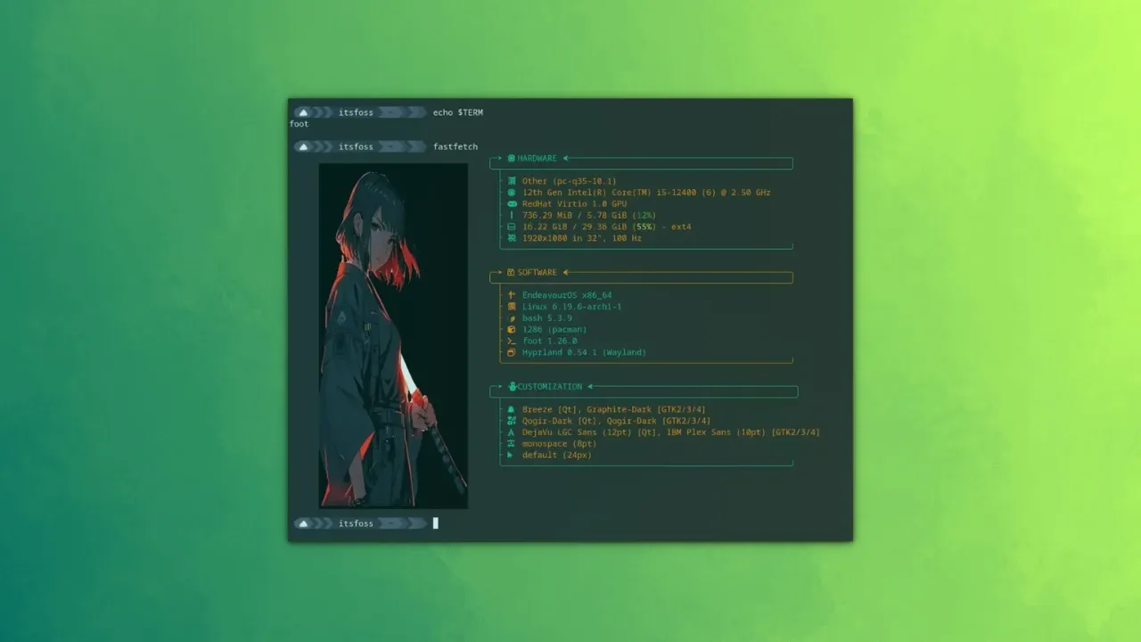
Task: Select the display icon beside 1920x1080 resolution
Action: point(511,238)
